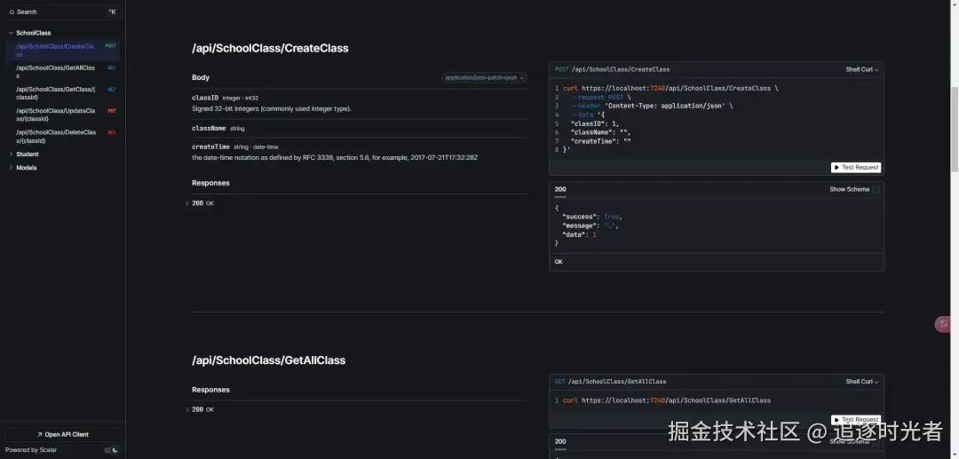Open the Shell Curl dropdown for CreateClass
The height and width of the screenshot is (459, 959).
point(861,69)
